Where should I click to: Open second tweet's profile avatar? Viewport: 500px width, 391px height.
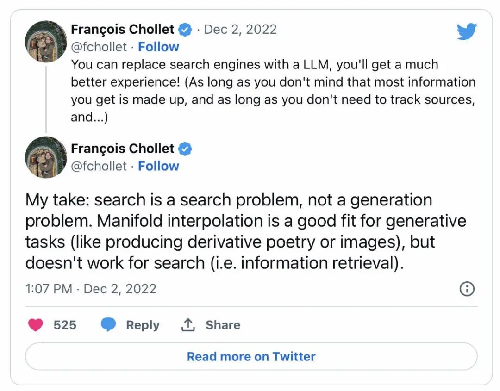coord(46,157)
